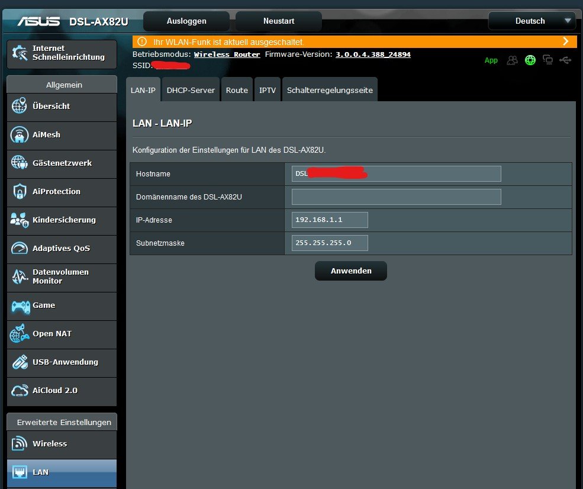Viewport: 583px width, 489px height.
Task: Click the Wireless sidebar icon
Action: pos(20,443)
